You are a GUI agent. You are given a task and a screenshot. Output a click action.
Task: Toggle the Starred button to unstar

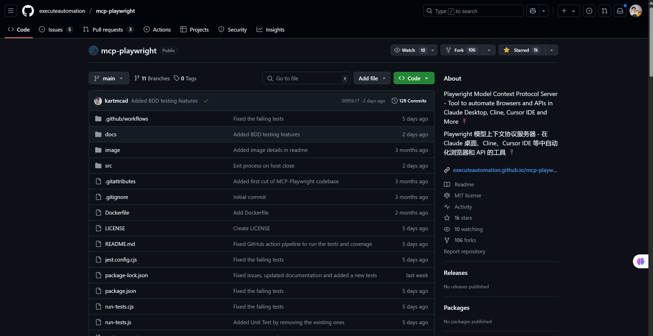point(522,50)
